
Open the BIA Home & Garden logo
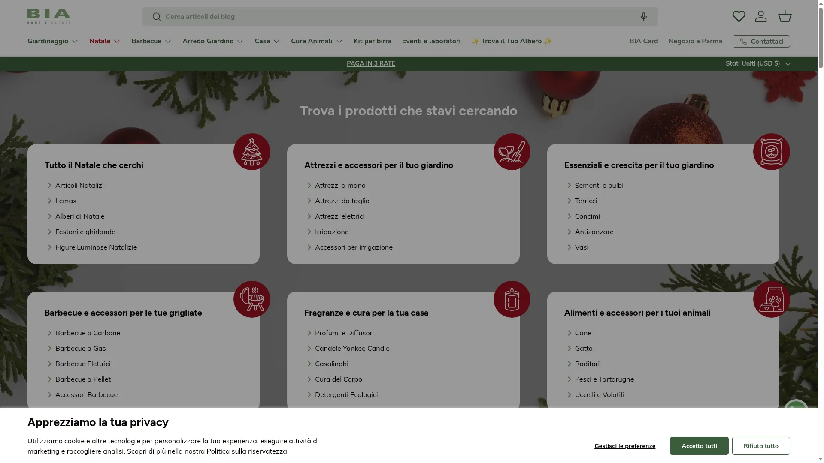(x=49, y=16)
